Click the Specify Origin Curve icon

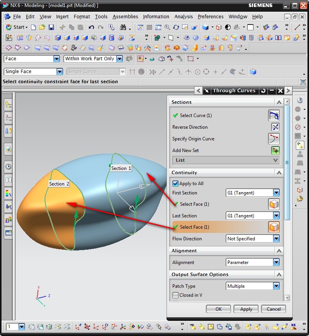click(x=274, y=139)
